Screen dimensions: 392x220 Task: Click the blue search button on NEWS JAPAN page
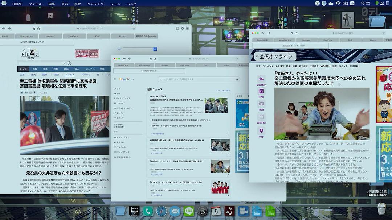155,49
